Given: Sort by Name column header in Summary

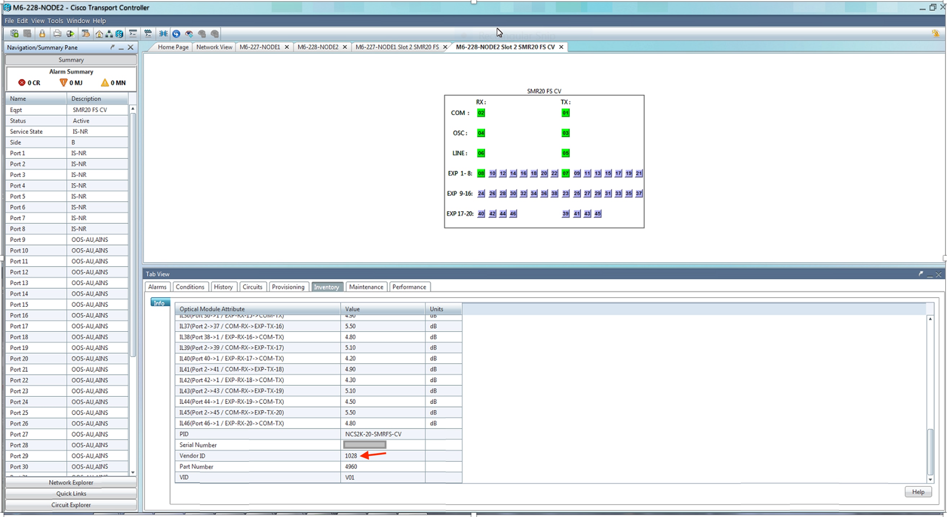Looking at the screenshot, I should tap(36, 98).
